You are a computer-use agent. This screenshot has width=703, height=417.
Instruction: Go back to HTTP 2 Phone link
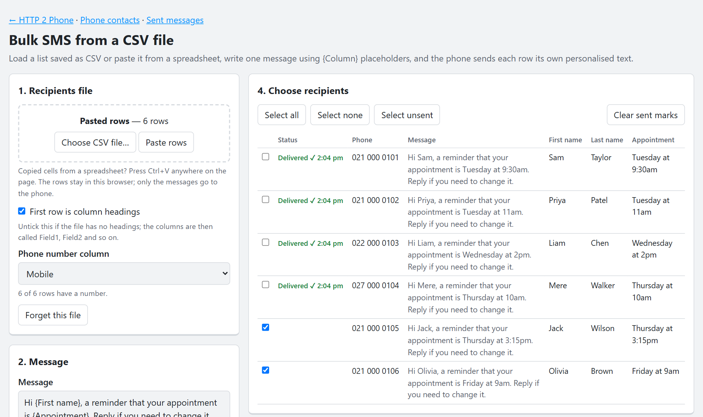tap(41, 20)
